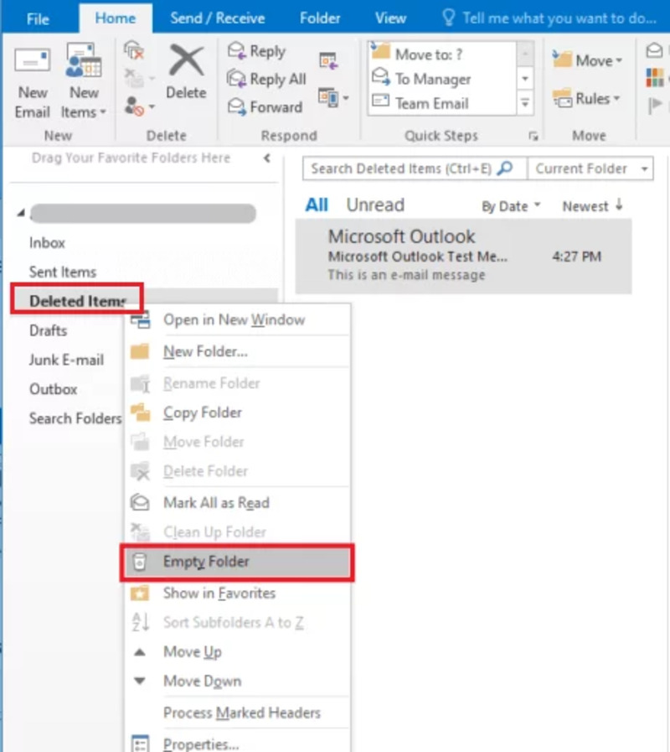Select Search Folders in folder list
The height and width of the screenshot is (752, 670).
coord(75,418)
